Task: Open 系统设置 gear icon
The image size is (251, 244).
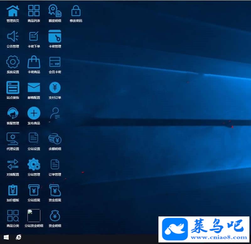Action: pyautogui.click(x=13, y=62)
